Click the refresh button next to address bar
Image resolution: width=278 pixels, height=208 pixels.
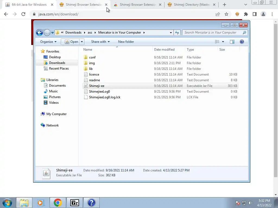coord(177,32)
